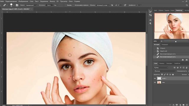Open the brush picker dropdown arrow

tap(14, 5)
